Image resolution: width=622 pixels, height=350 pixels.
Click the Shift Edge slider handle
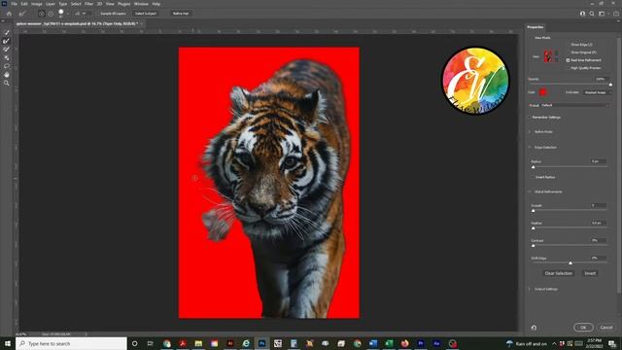point(570,263)
